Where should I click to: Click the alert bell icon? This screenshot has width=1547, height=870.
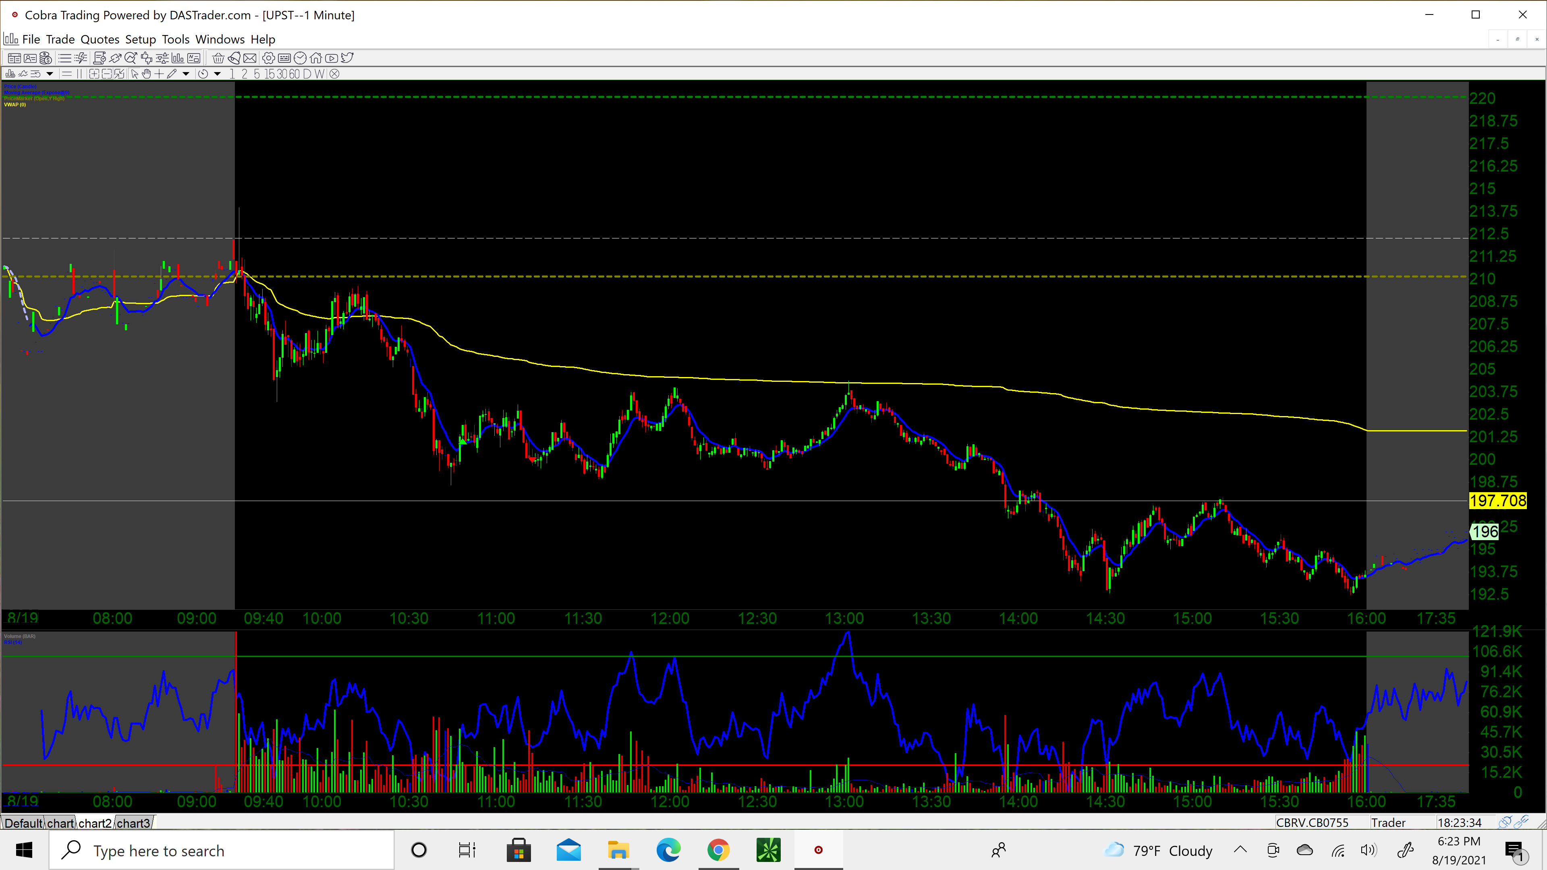click(x=234, y=58)
